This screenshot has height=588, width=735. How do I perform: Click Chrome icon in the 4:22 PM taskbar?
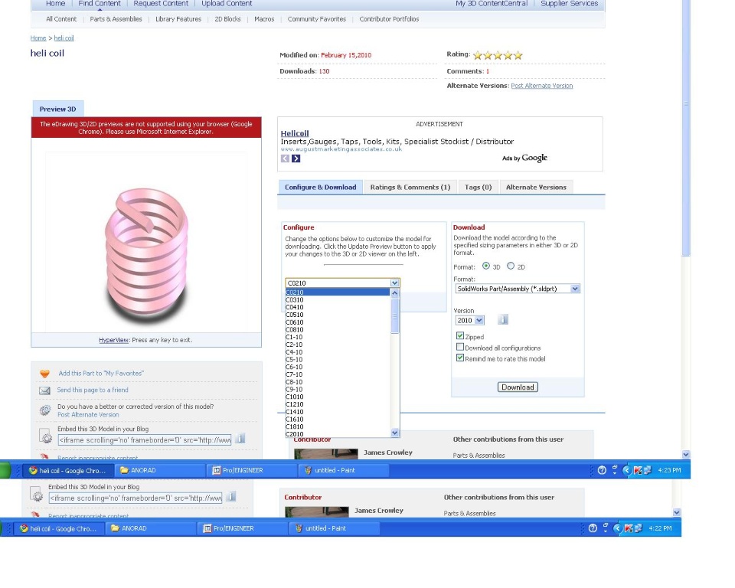24,528
